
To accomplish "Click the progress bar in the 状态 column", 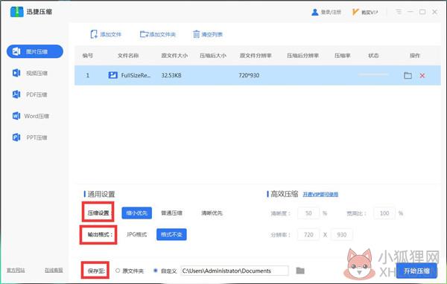I will [373, 74].
